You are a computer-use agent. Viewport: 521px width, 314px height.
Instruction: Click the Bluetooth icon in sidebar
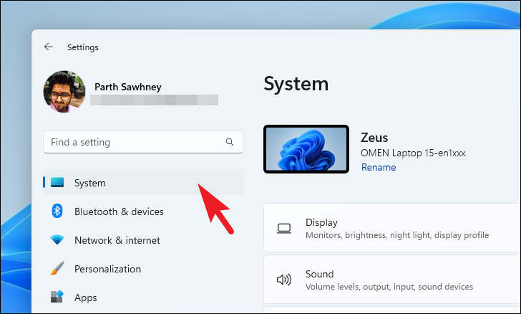click(57, 211)
